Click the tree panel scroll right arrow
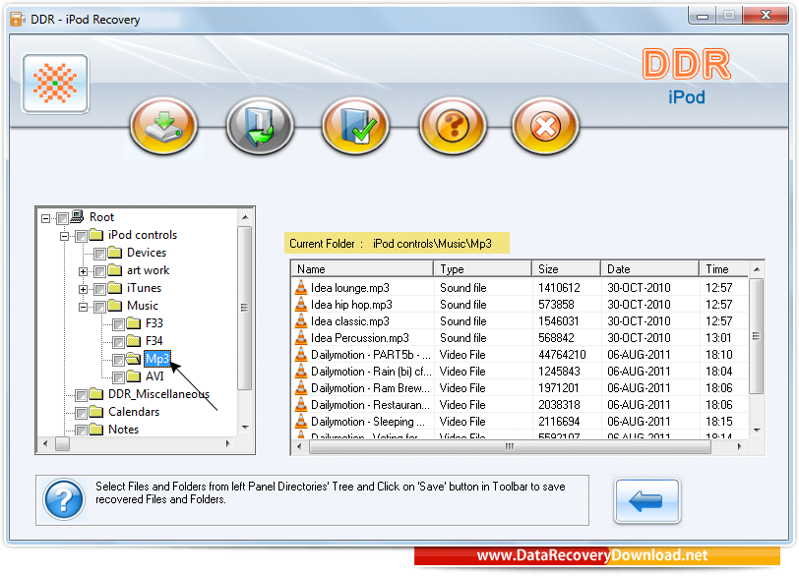 point(227,443)
